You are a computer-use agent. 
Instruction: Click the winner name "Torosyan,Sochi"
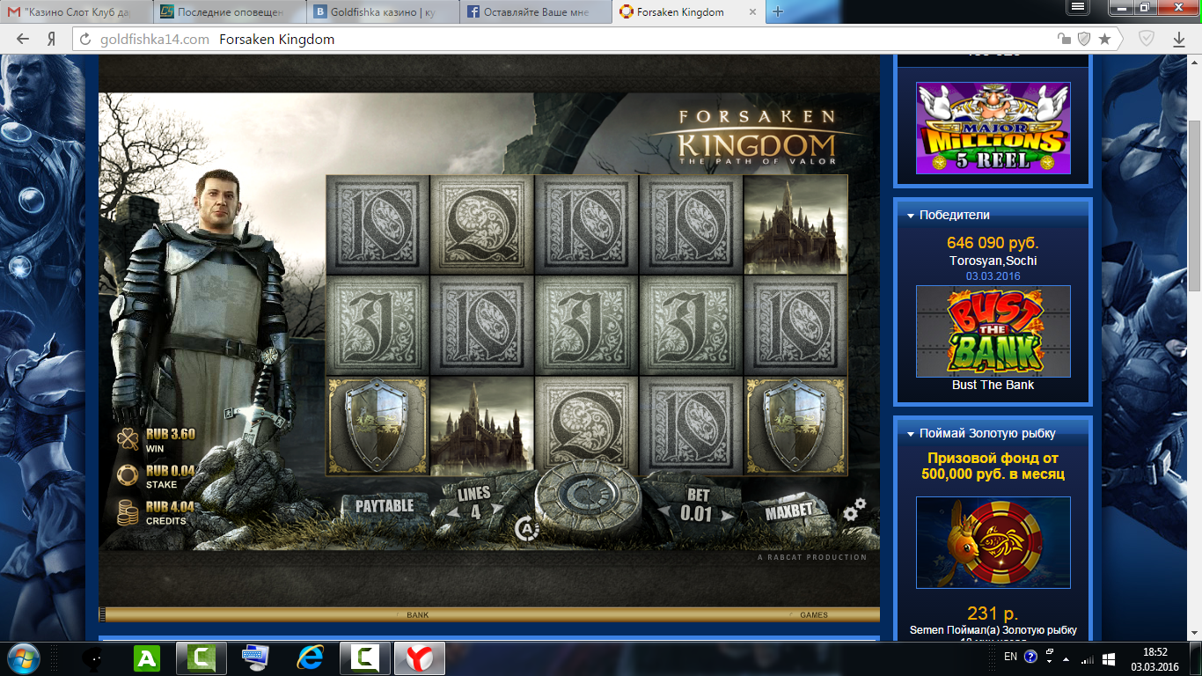click(x=993, y=261)
